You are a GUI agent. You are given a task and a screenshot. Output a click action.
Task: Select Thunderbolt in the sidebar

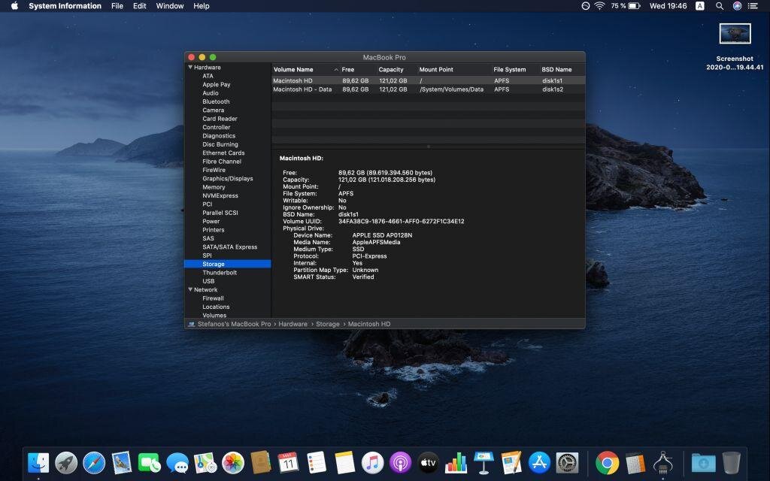[x=220, y=272]
